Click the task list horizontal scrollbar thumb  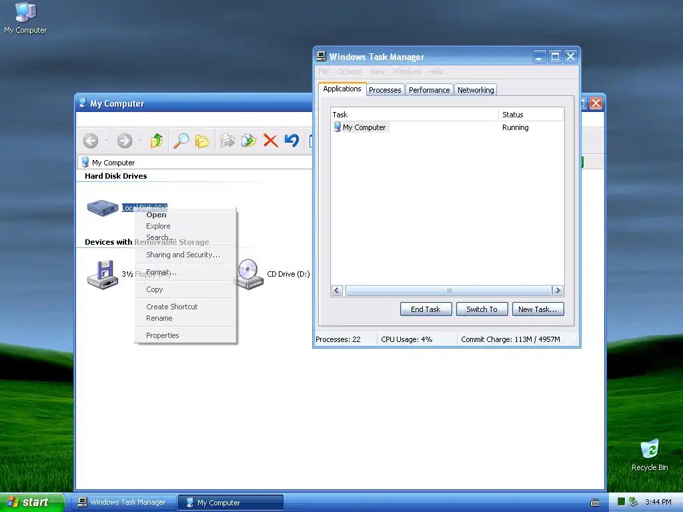pyautogui.click(x=449, y=291)
